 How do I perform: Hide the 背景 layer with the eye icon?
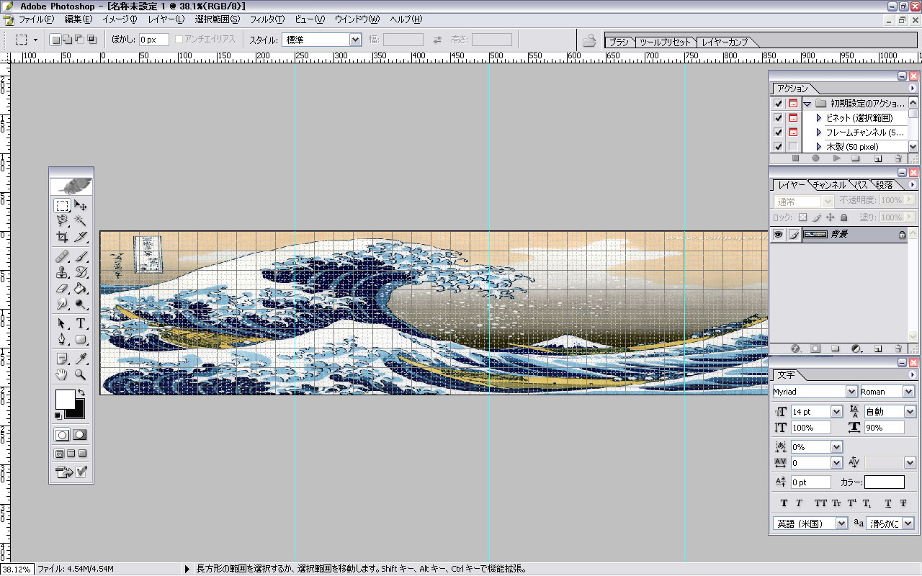[x=778, y=235]
